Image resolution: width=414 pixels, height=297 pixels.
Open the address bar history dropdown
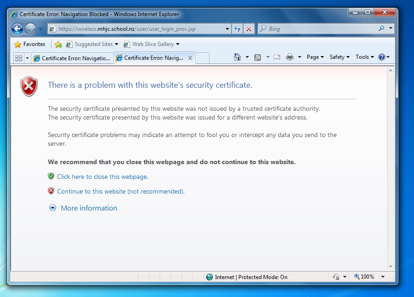[227, 29]
